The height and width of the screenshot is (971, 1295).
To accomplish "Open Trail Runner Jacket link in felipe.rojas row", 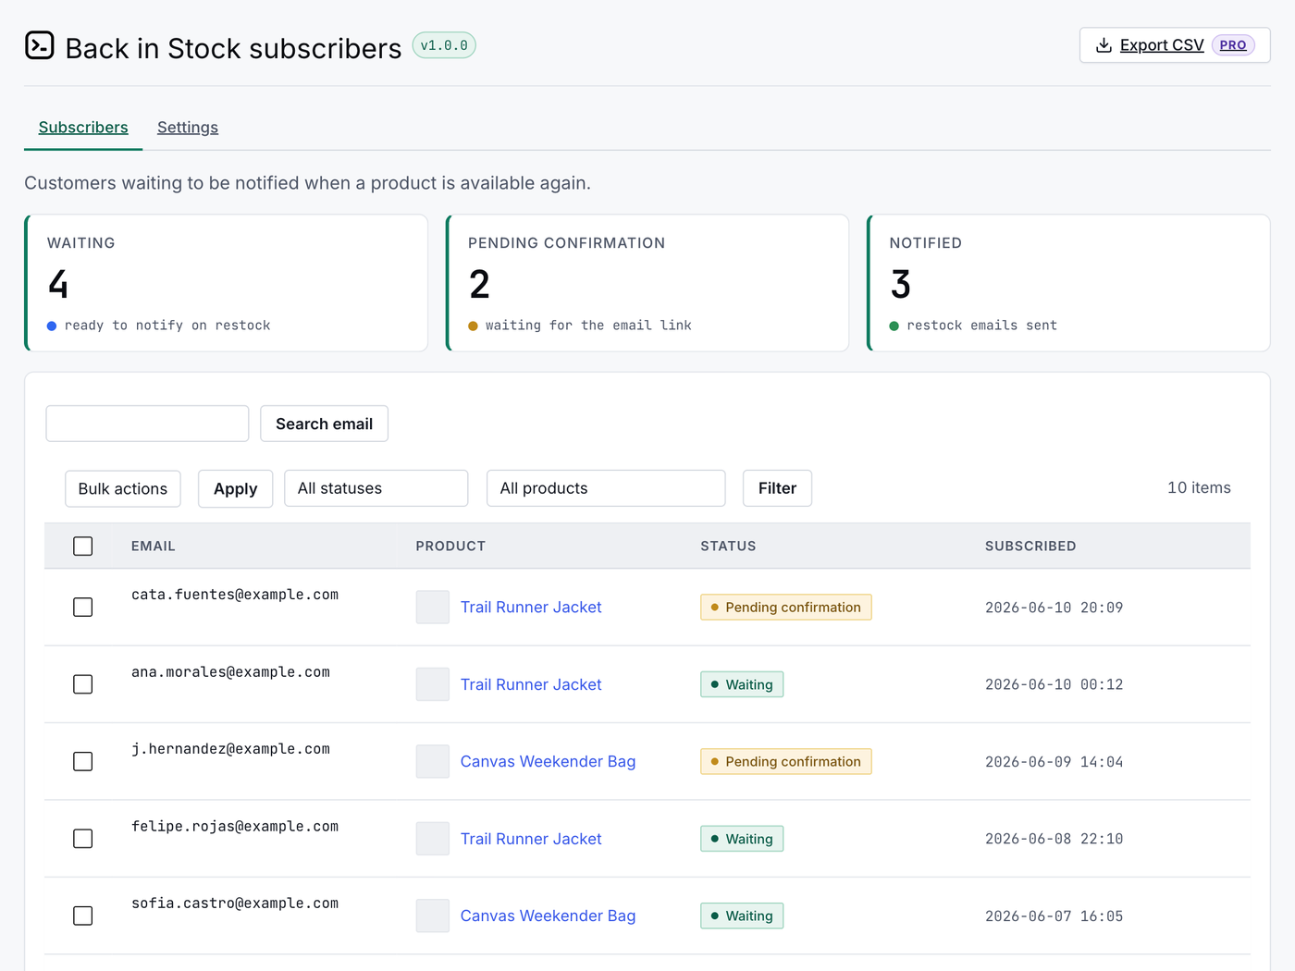I will (531, 839).
